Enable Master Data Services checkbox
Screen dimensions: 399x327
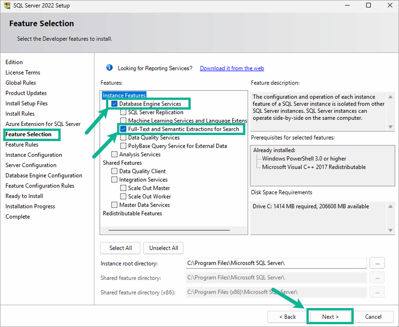(114, 205)
